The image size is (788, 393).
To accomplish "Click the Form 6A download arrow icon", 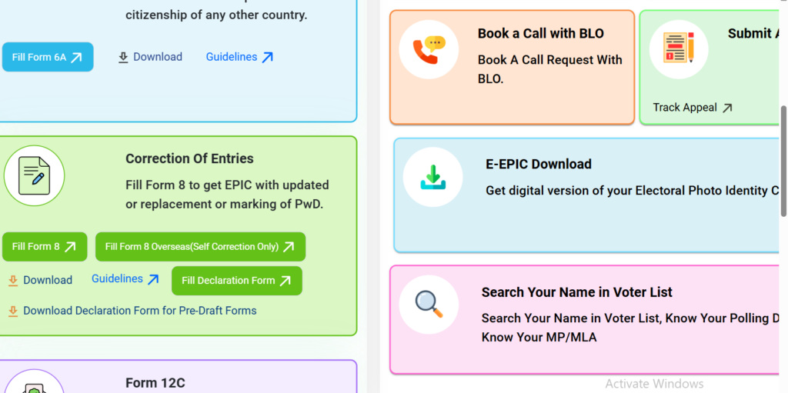I will 123,58.
